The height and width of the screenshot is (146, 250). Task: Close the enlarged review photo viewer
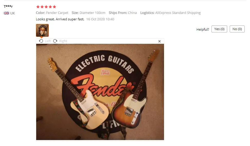tap(159, 41)
